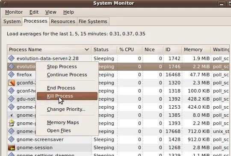Click the icon of process ID 1393

tap(12, 123)
